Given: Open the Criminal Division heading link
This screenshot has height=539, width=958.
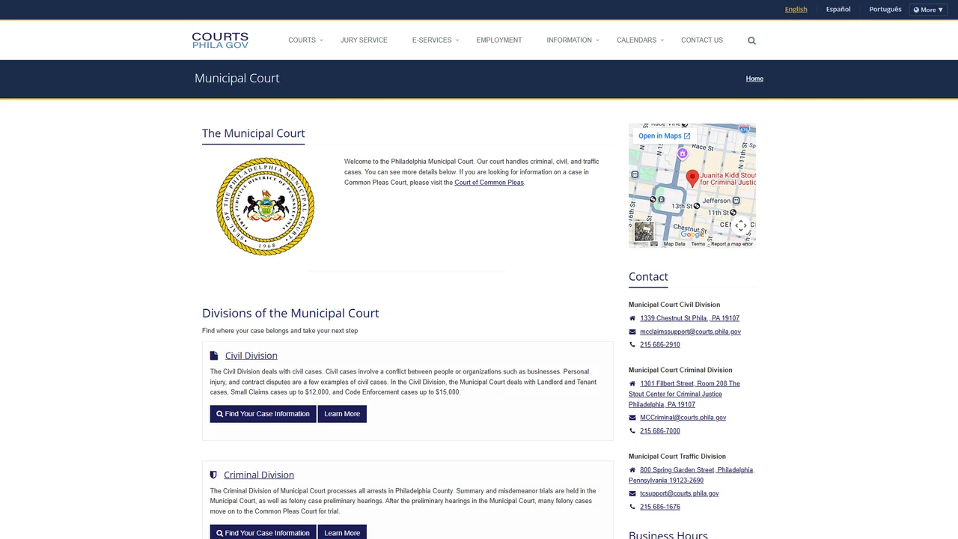Looking at the screenshot, I should click(259, 475).
